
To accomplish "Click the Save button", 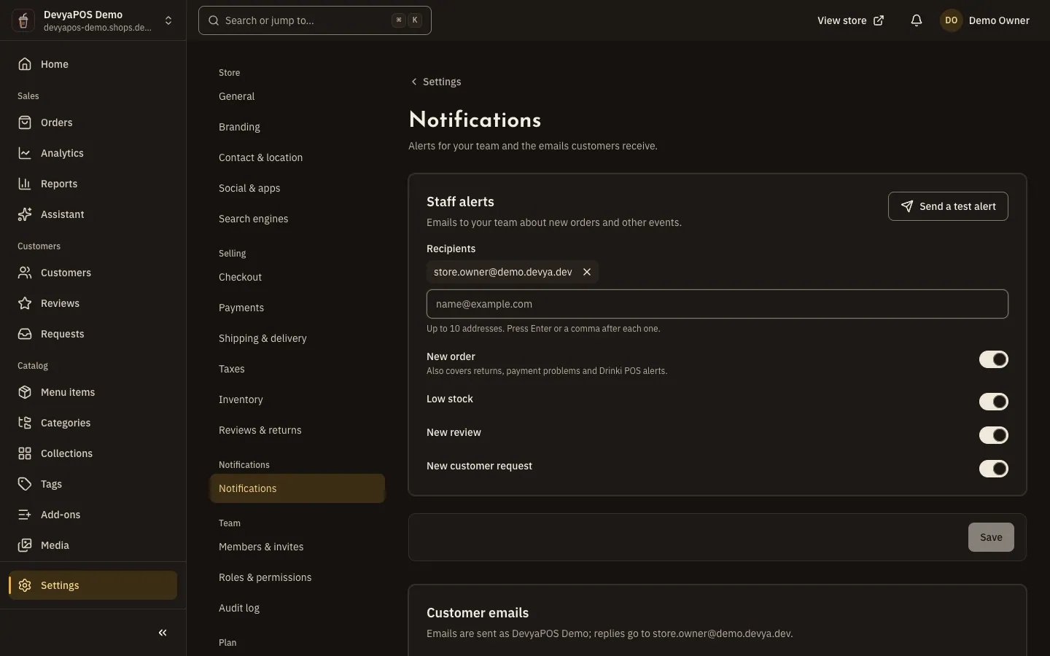I will coord(991,537).
